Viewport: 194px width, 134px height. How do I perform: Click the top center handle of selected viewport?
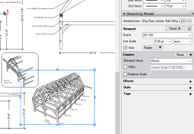pos(58,69)
